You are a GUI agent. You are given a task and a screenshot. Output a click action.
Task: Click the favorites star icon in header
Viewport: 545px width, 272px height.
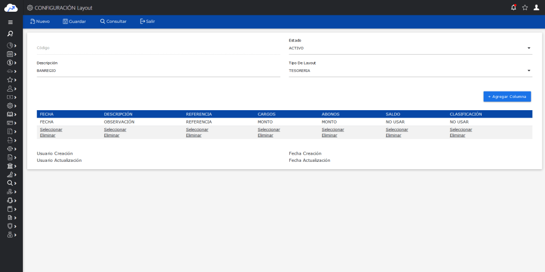(525, 7)
